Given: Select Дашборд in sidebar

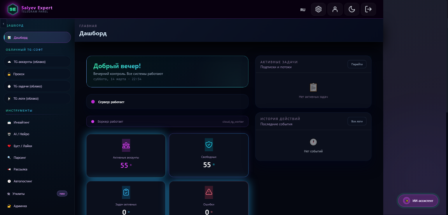Looking at the screenshot, I should (37, 38).
